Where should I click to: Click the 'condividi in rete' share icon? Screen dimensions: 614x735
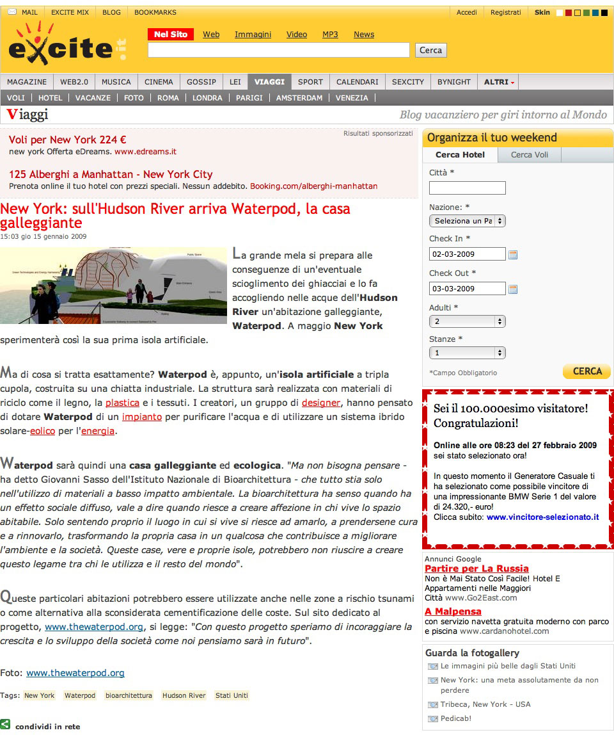5,724
